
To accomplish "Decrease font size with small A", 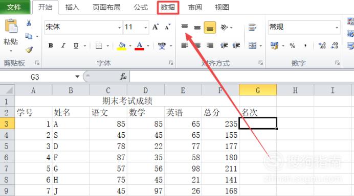I will (167, 27).
